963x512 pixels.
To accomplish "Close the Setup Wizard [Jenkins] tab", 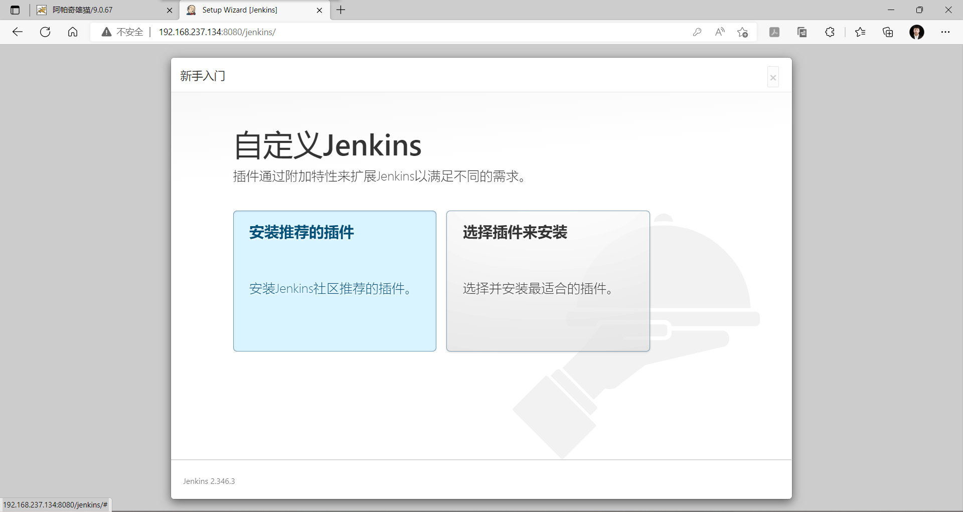I will click(x=319, y=10).
